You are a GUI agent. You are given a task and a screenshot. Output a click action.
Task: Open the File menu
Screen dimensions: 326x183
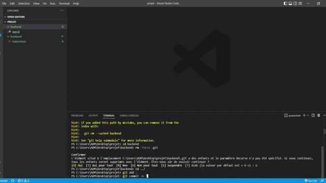[x=4, y=4]
